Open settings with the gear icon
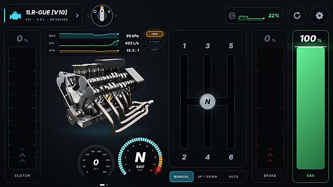The width and height of the screenshot is (333, 187). pyautogui.click(x=319, y=16)
